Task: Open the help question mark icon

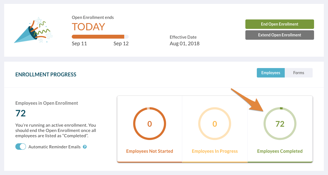Action: (x=85, y=147)
